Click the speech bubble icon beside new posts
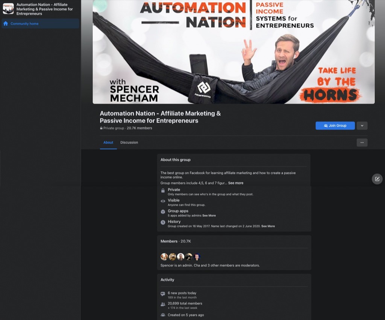Viewport: 385px width, 320px height. pyautogui.click(x=163, y=294)
